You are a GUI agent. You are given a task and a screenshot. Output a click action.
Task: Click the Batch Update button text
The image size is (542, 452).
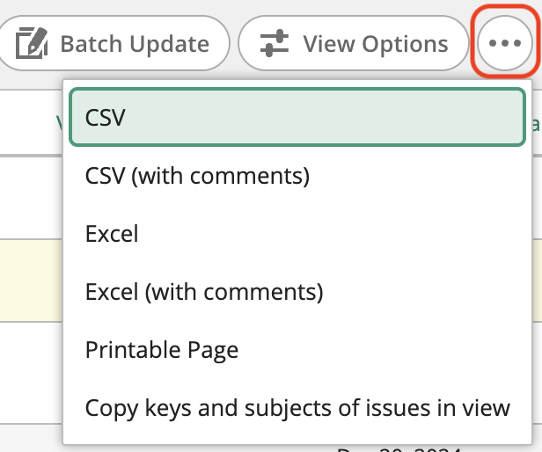tap(135, 44)
